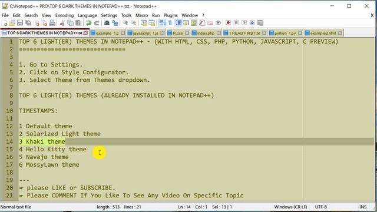Open Find using the binoculars icon

[x=107, y=23]
